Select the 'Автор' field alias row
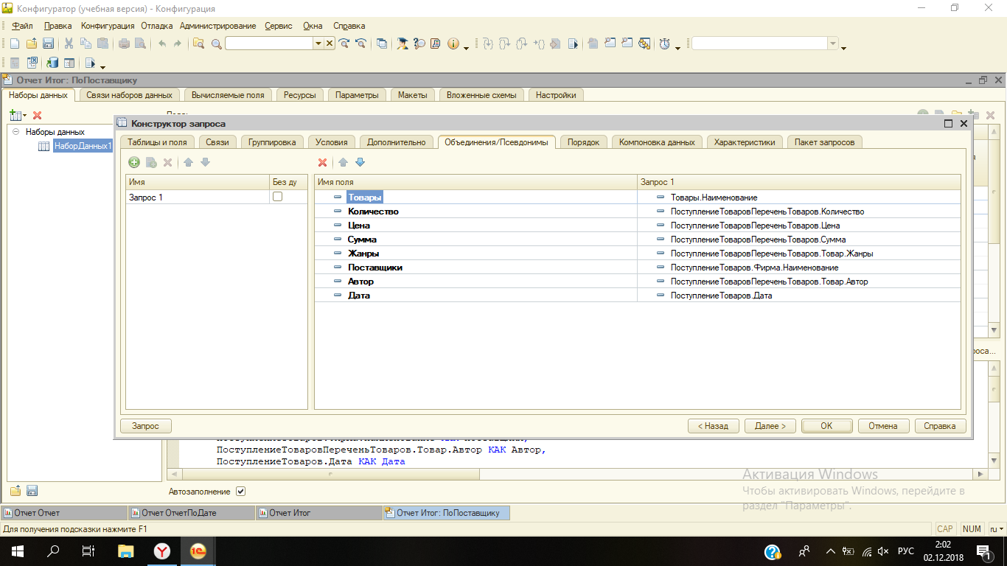This screenshot has width=1007, height=566. [475, 282]
